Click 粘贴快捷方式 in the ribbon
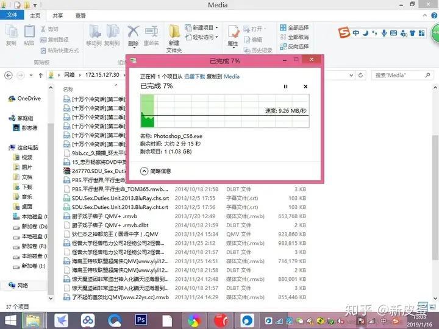The height and width of the screenshot is (329, 439). coord(60,51)
